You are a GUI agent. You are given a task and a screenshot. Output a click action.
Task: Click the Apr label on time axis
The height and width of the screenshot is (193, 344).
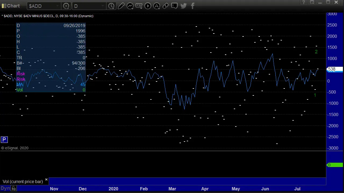tap(205, 189)
